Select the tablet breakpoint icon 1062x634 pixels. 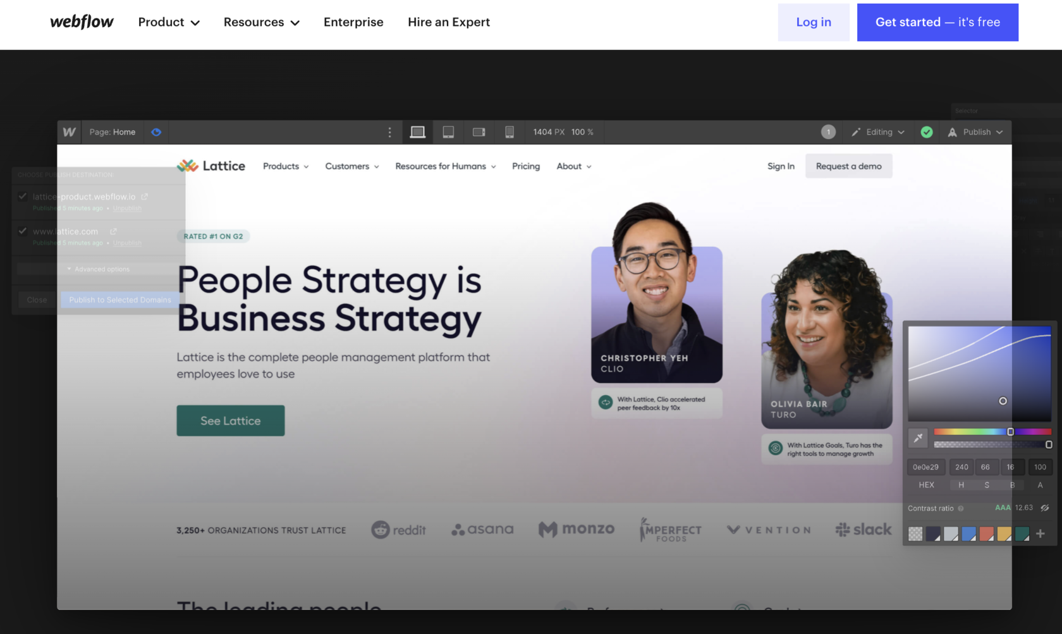[448, 132]
